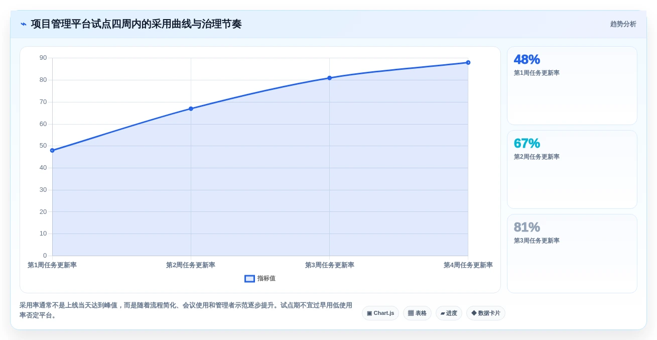
Task: Click the 第1周任务更新率 label under 48%
Action: point(537,73)
